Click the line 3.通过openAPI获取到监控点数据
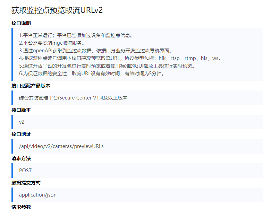263x217 pixels. (95, 51)
